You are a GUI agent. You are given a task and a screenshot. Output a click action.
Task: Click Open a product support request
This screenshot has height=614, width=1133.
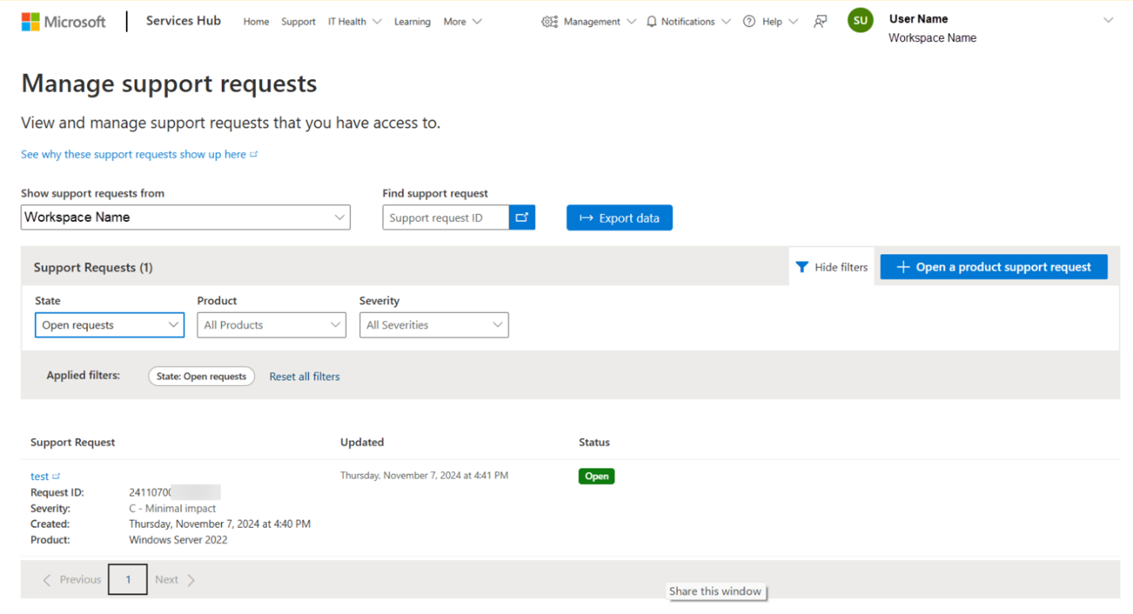pyautogui.click(x=994, y=267)
